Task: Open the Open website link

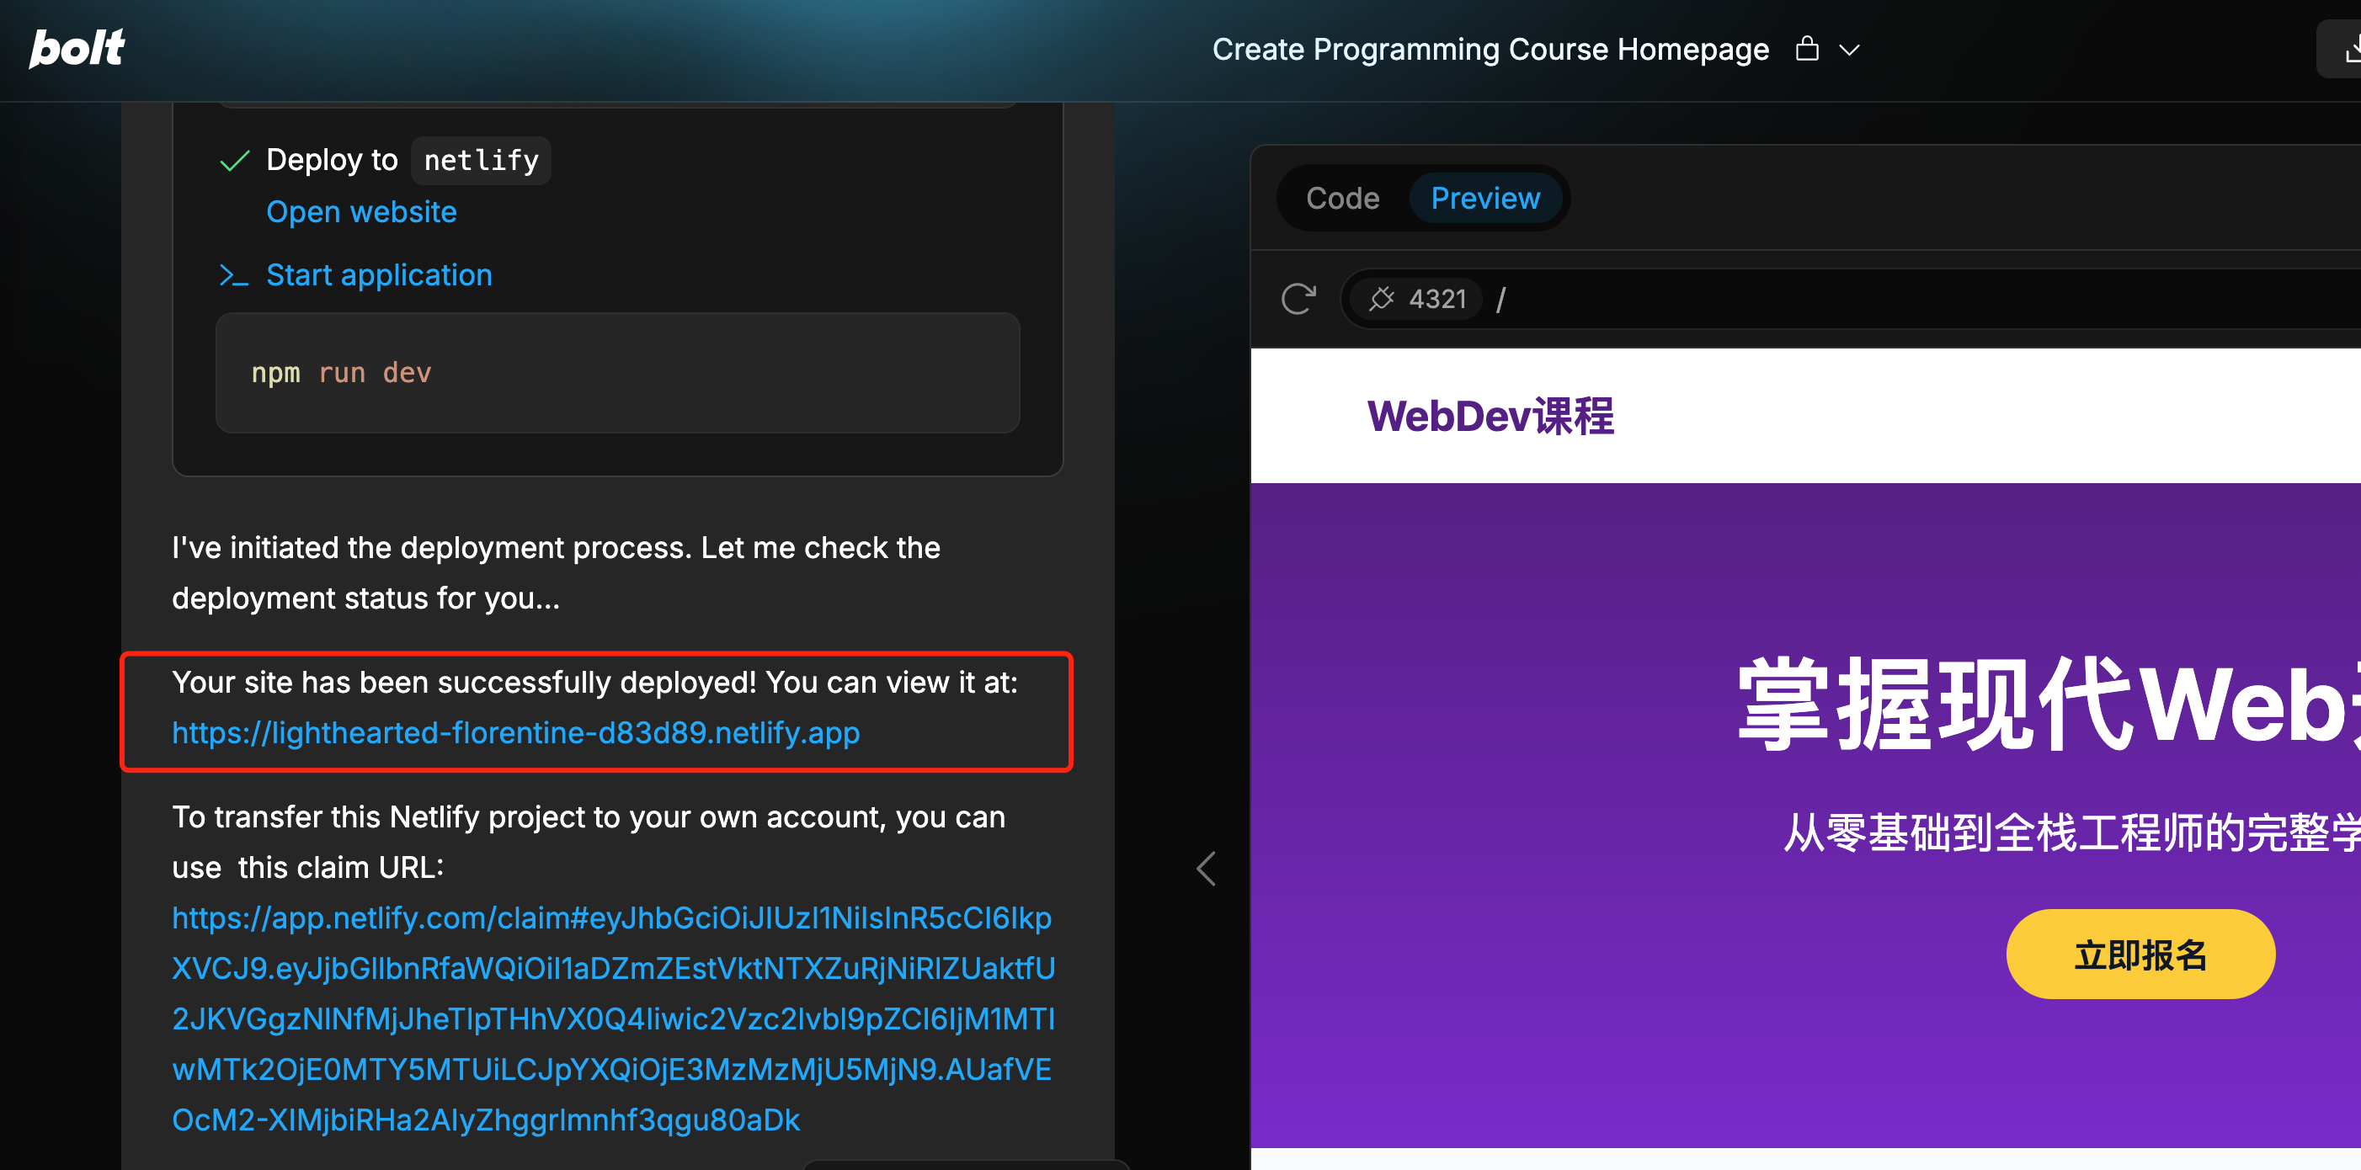Action: 361,211
